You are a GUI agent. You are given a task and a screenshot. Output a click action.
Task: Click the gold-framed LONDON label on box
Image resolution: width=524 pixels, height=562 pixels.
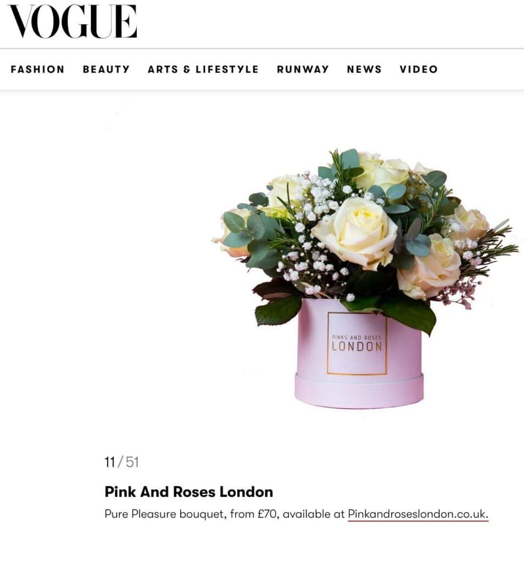click(x=357, y=344)
